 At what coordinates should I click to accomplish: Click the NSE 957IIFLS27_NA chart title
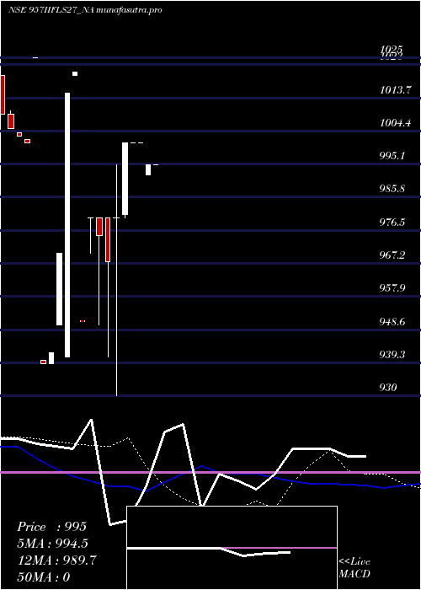[x=85, y=10]
